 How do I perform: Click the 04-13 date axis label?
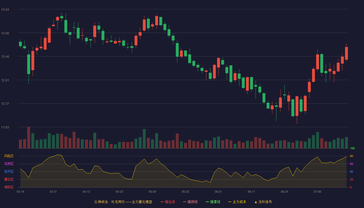[x=86, y=192]
